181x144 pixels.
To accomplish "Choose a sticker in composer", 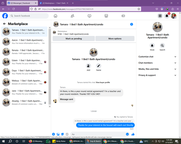I will pos(63,134).
